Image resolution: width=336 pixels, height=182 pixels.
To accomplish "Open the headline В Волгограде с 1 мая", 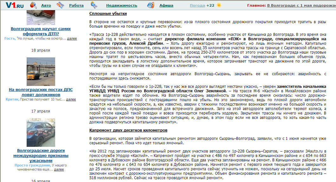I will 301,5.
